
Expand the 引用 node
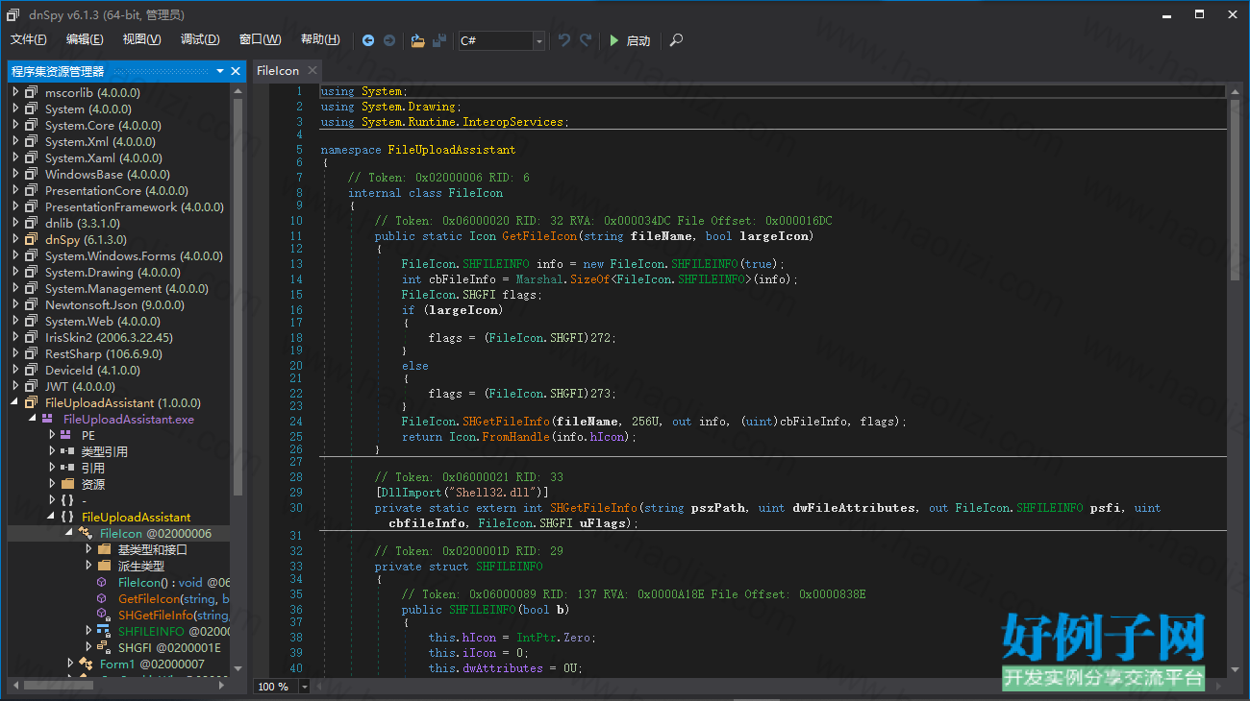point(52,468)
